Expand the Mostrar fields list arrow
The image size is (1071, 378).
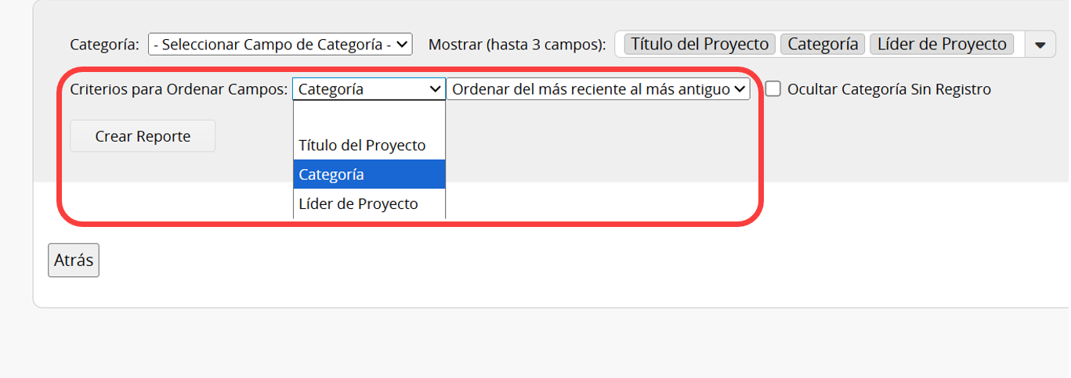(x=1040, y=45)
